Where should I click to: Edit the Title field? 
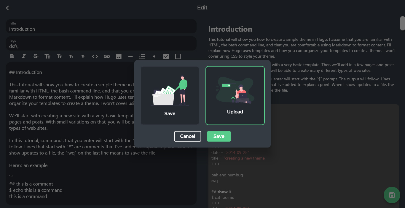(101, 27)
